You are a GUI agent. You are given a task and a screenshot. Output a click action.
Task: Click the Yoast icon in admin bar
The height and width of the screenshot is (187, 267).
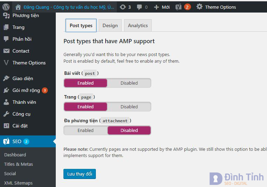(178, 7)
